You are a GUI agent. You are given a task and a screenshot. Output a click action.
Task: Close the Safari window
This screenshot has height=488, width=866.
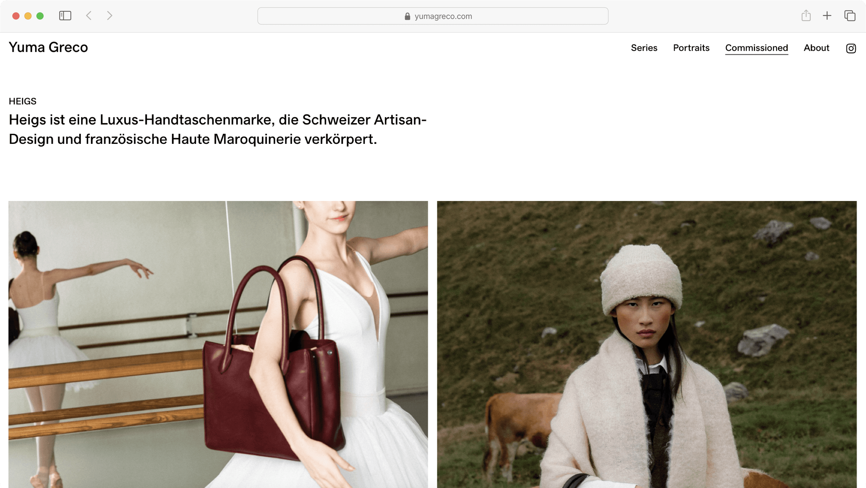tap(16, 16)
